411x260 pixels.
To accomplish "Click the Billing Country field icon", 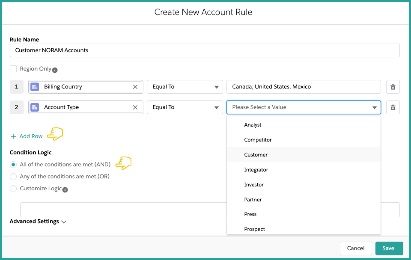I will point(35,87).
